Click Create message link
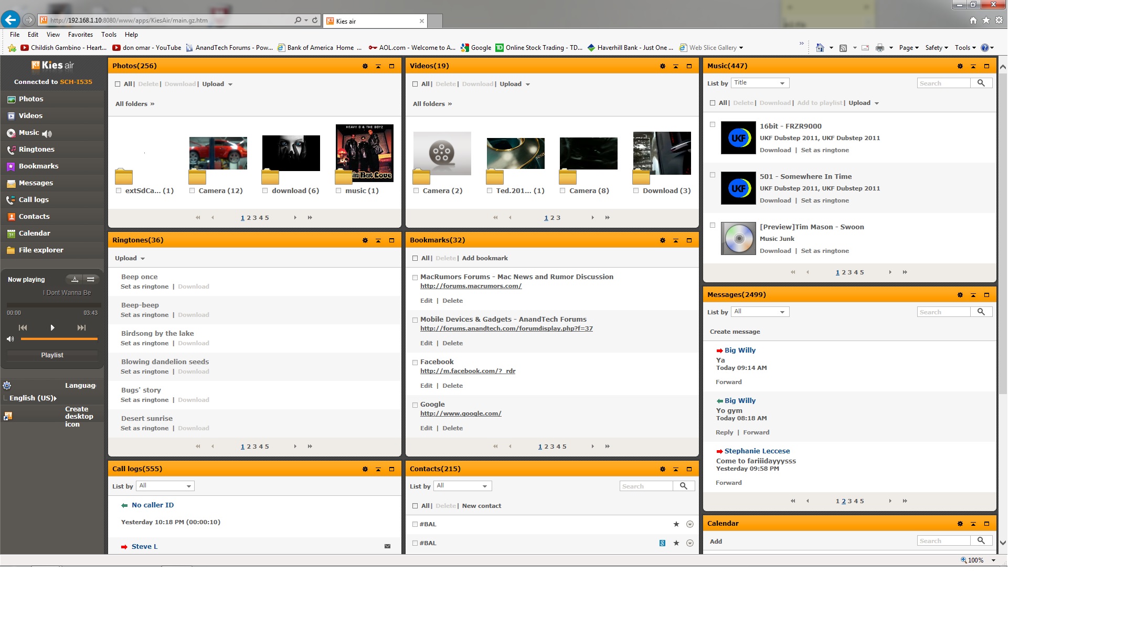Image resolution: width=1147 pixels, height=637 pixels. click(735, 332)
